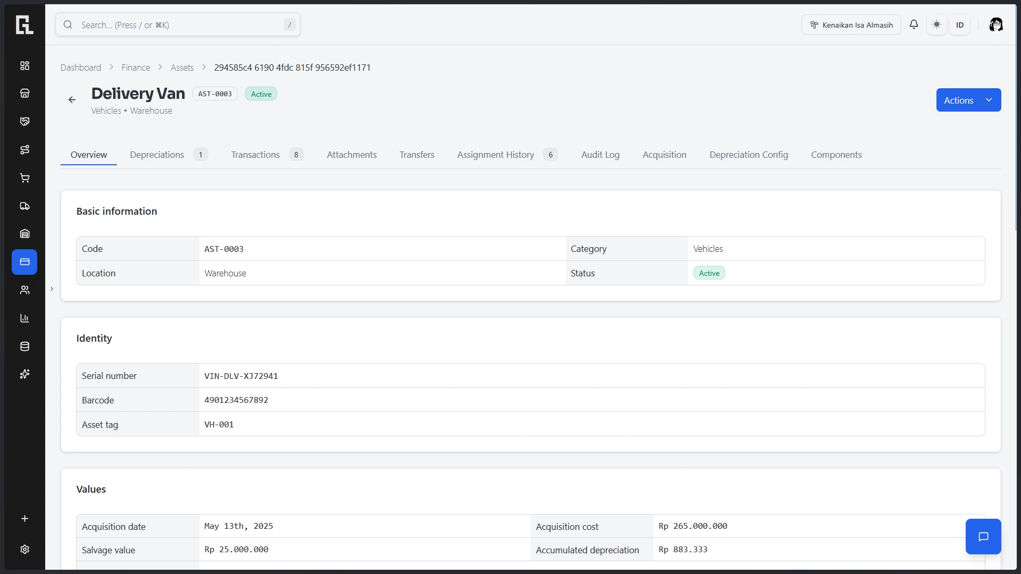Open the people icon in sidebar
The height and width of the screenshot is (574, 1021).
point(24,290)
